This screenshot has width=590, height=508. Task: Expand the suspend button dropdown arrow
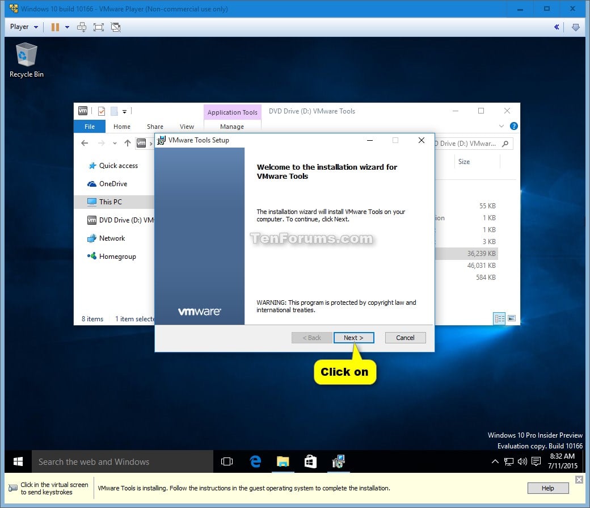pos(66,27)
